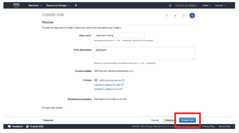Screen dimensions: 239x133
Task: Open the Services menu
Action: coord(35,5)
